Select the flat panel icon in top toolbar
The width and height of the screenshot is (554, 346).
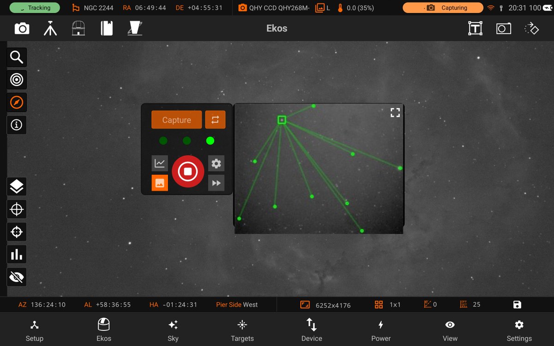pos(134,28)
